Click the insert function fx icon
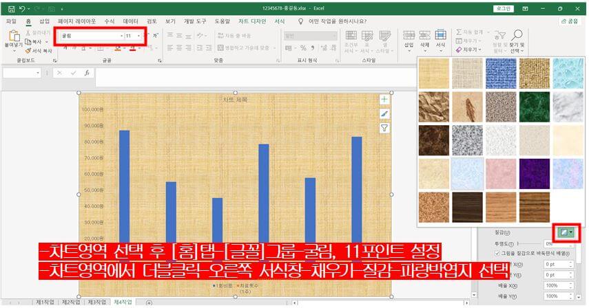 point(87,73)
